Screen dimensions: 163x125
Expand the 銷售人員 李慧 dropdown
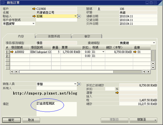click(75, 84)
